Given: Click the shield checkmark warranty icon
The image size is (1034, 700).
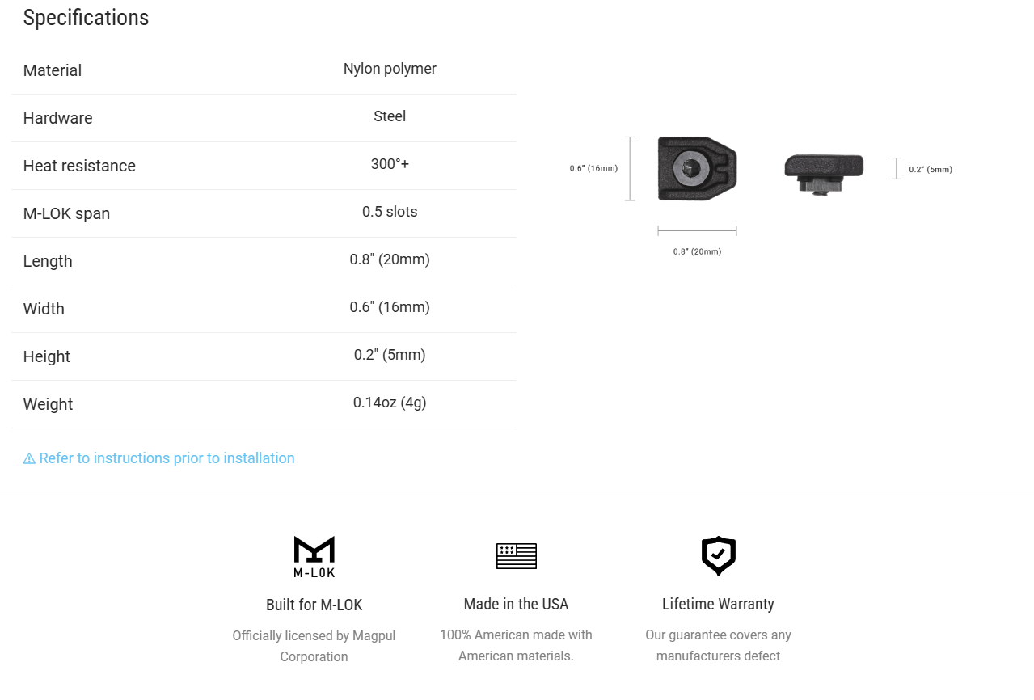Looking at the screenshot, I should [x=718, y=556].
